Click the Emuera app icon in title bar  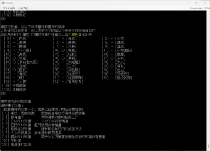[3, 3]
